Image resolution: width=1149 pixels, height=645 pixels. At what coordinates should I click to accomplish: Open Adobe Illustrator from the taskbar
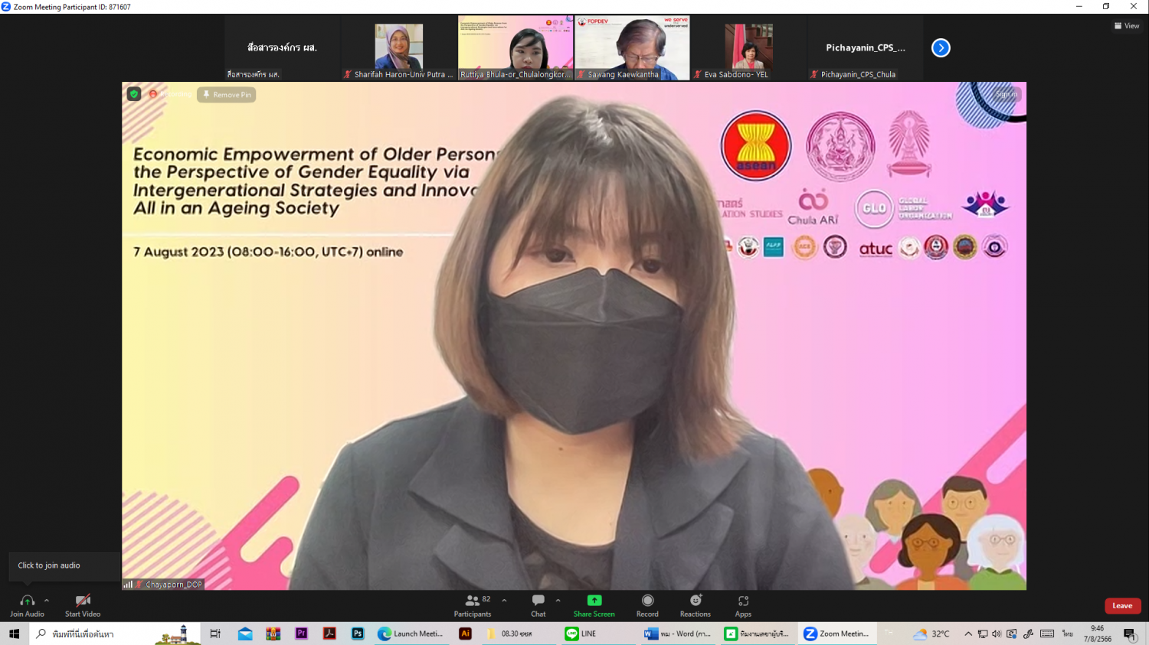[465, 634]
